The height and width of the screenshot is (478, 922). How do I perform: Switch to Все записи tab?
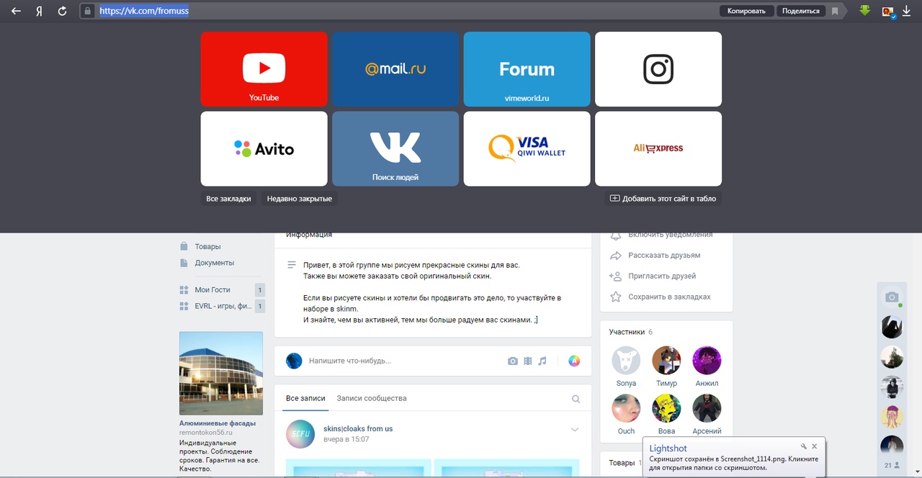305,398
